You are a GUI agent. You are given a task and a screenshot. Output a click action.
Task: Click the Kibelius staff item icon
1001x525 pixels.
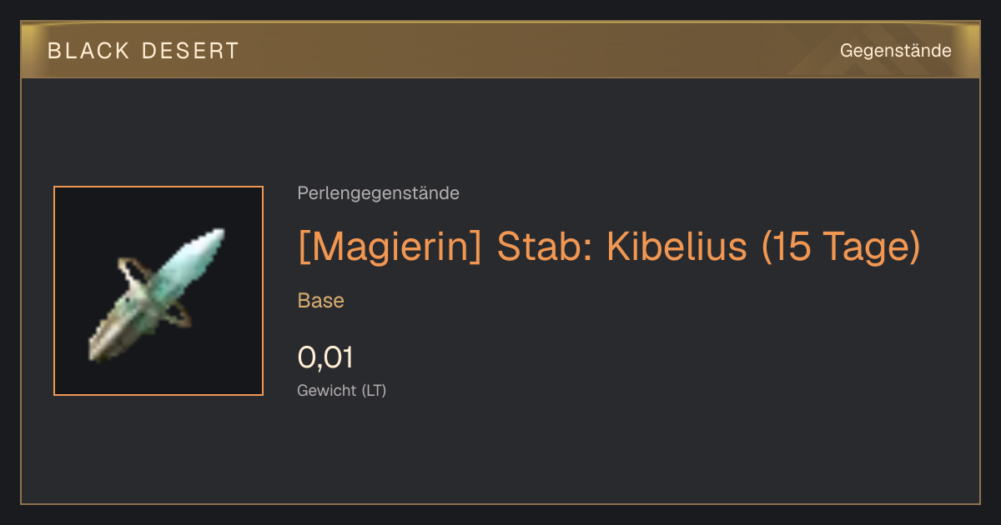158,291
